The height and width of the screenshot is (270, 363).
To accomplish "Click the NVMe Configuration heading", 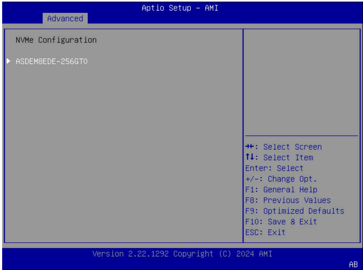I will coord(56,40).
